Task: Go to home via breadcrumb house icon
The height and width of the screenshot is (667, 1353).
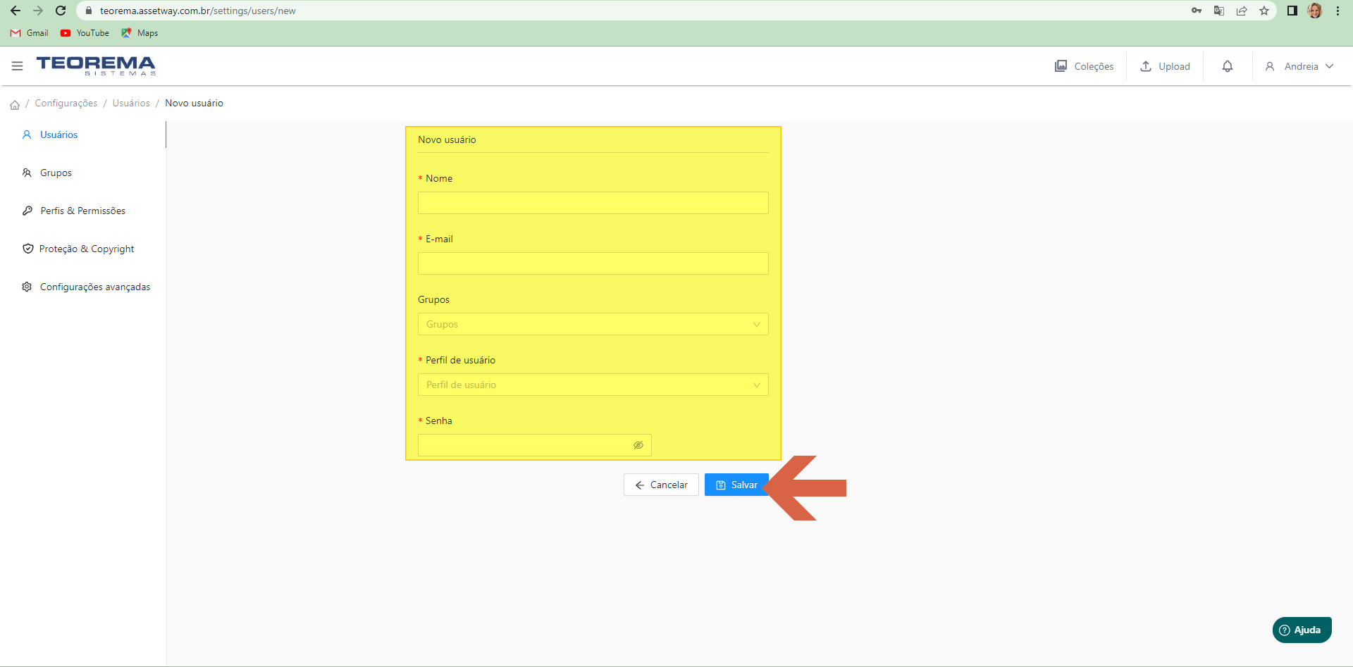Action: 15,105
